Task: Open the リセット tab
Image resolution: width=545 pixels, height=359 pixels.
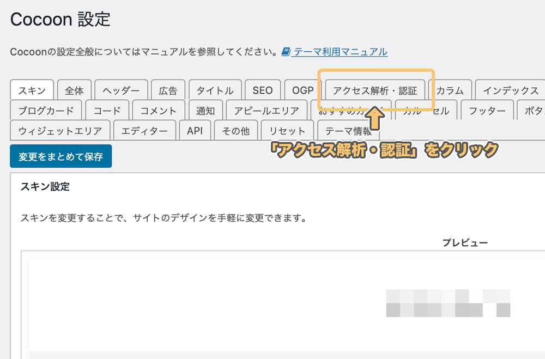Action: 287,130
